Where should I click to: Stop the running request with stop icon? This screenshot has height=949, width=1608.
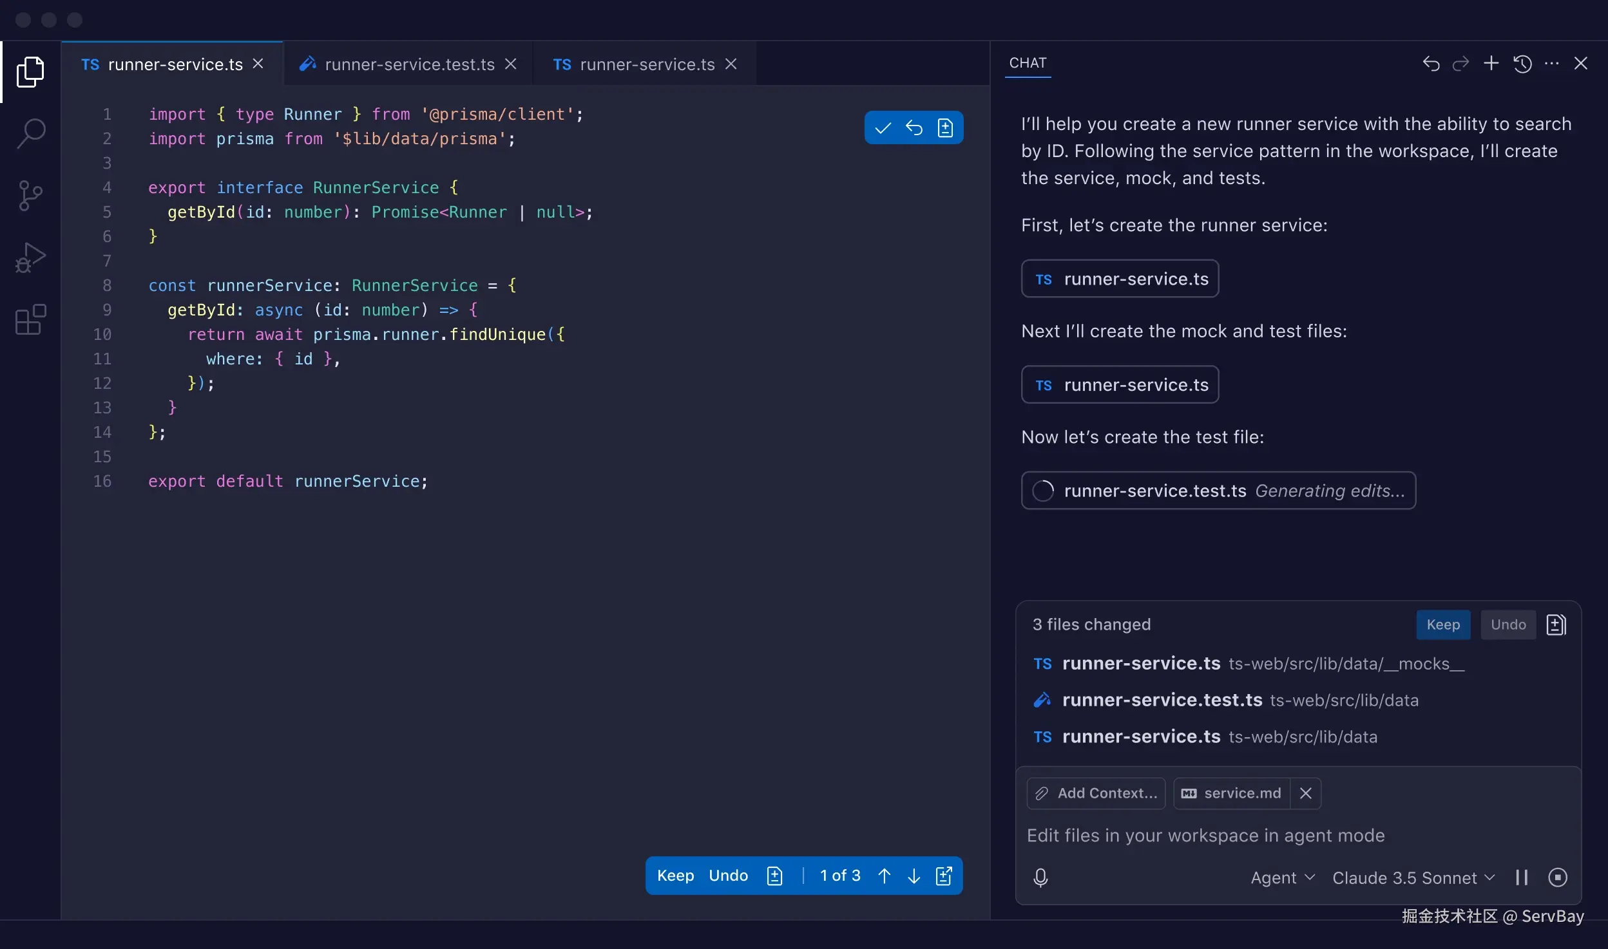pyautogui.click(x=1557, y=878)
